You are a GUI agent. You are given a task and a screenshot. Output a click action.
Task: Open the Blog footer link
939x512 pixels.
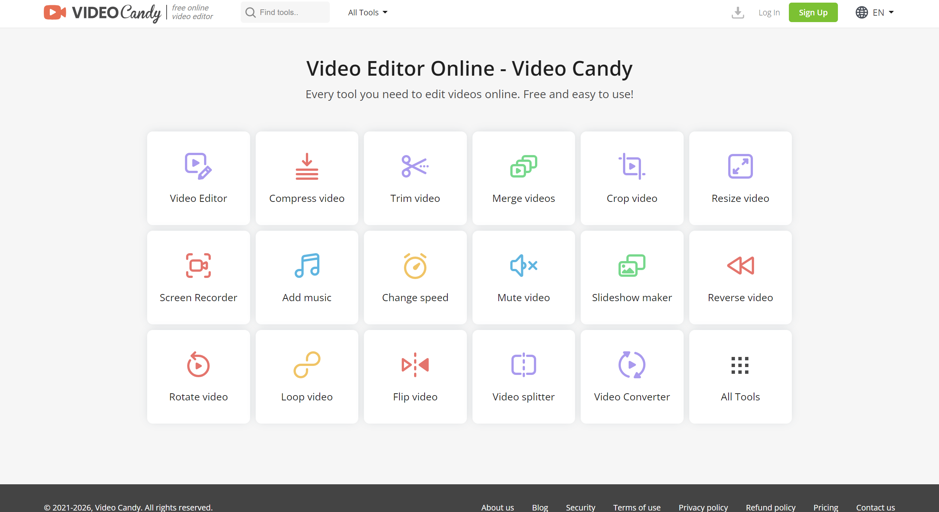(x=540, y=507)
